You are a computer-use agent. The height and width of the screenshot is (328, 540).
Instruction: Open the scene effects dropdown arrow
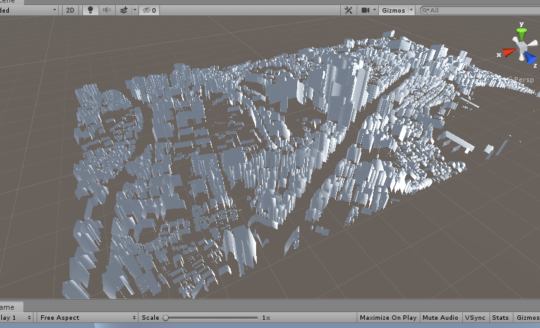click(x=135, y=10)
